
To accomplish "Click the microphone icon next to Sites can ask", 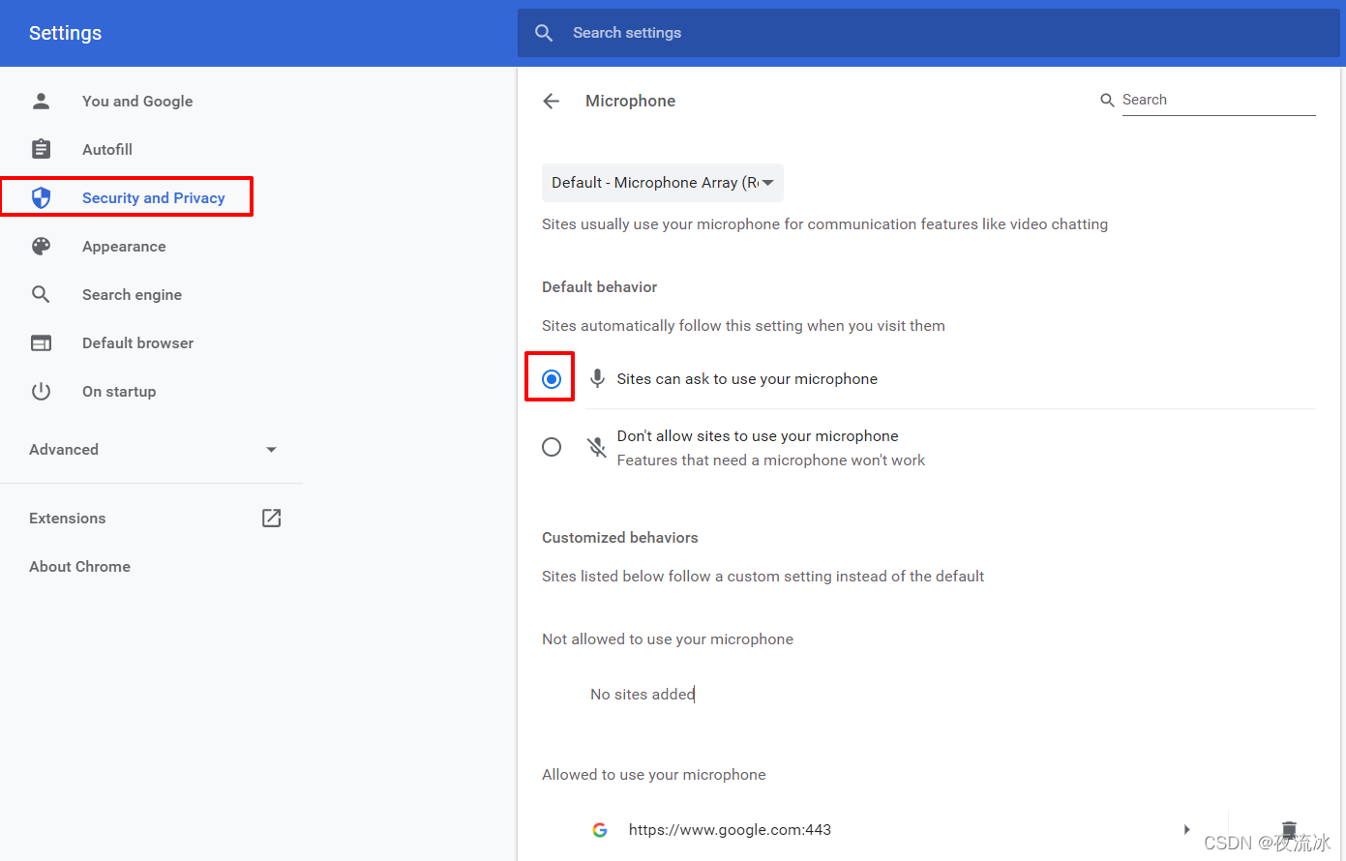I will click(598, 378).
